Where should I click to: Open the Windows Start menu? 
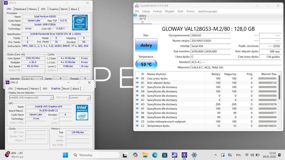tap(65, 155)
